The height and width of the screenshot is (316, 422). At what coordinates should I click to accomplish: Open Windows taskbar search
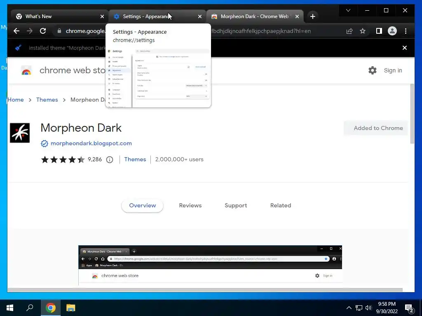pos(30,308)
